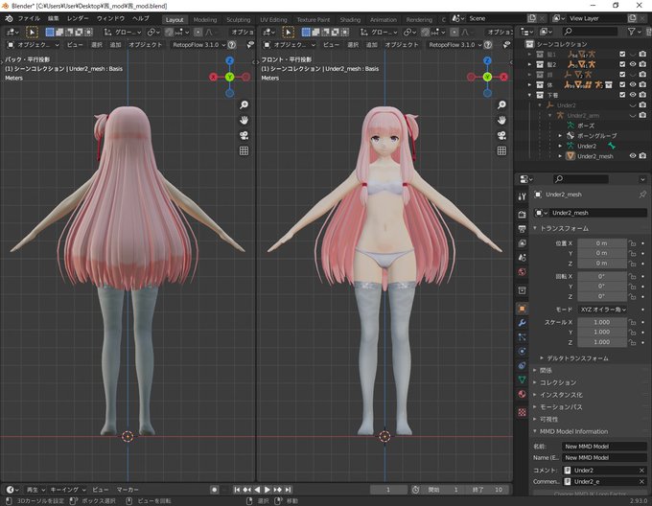Hide 髪2 collection with eye icon

coord(633,64)
